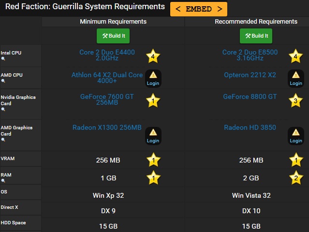This screenshot has width=309, height=232.
Task: Click the star beside minimum 256 MB VRAM
Action: click(153, 160)
